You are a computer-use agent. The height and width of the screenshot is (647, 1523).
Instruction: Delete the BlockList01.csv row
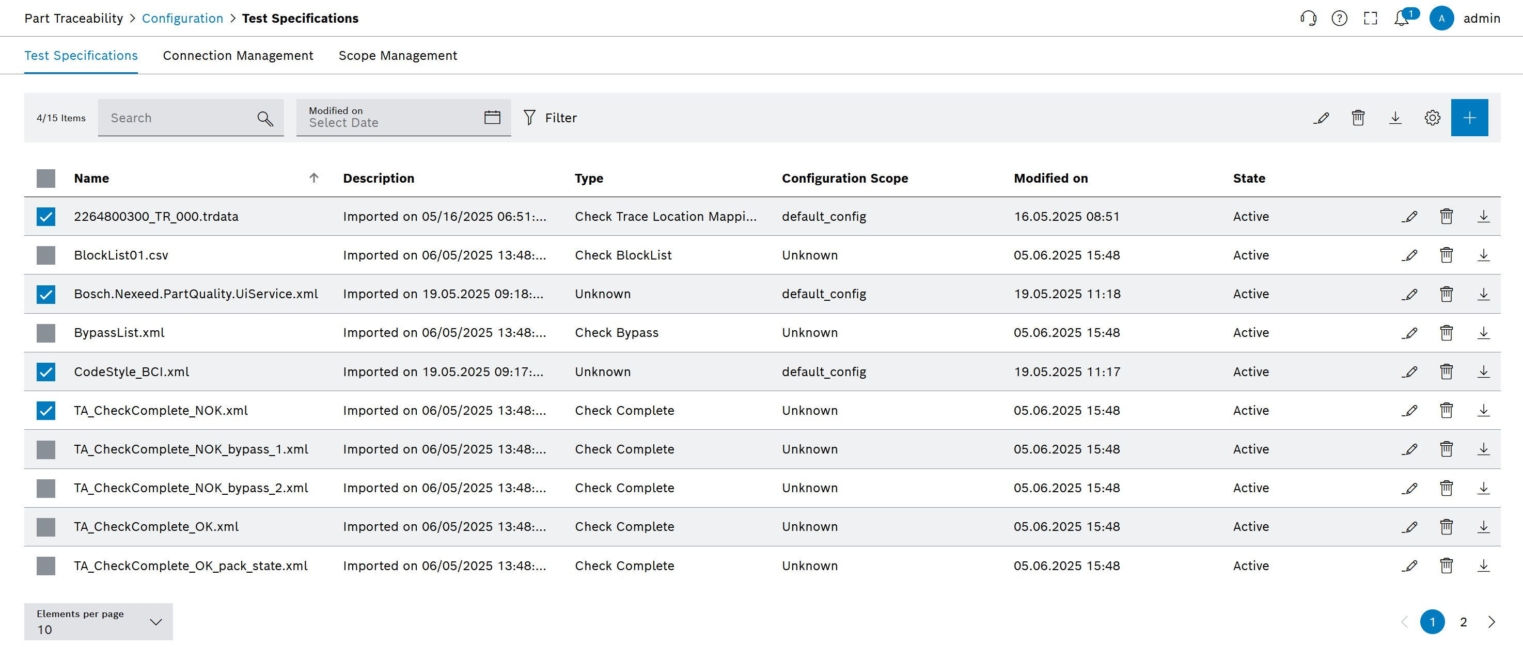pyautogui.click(x=1446, y=255)
